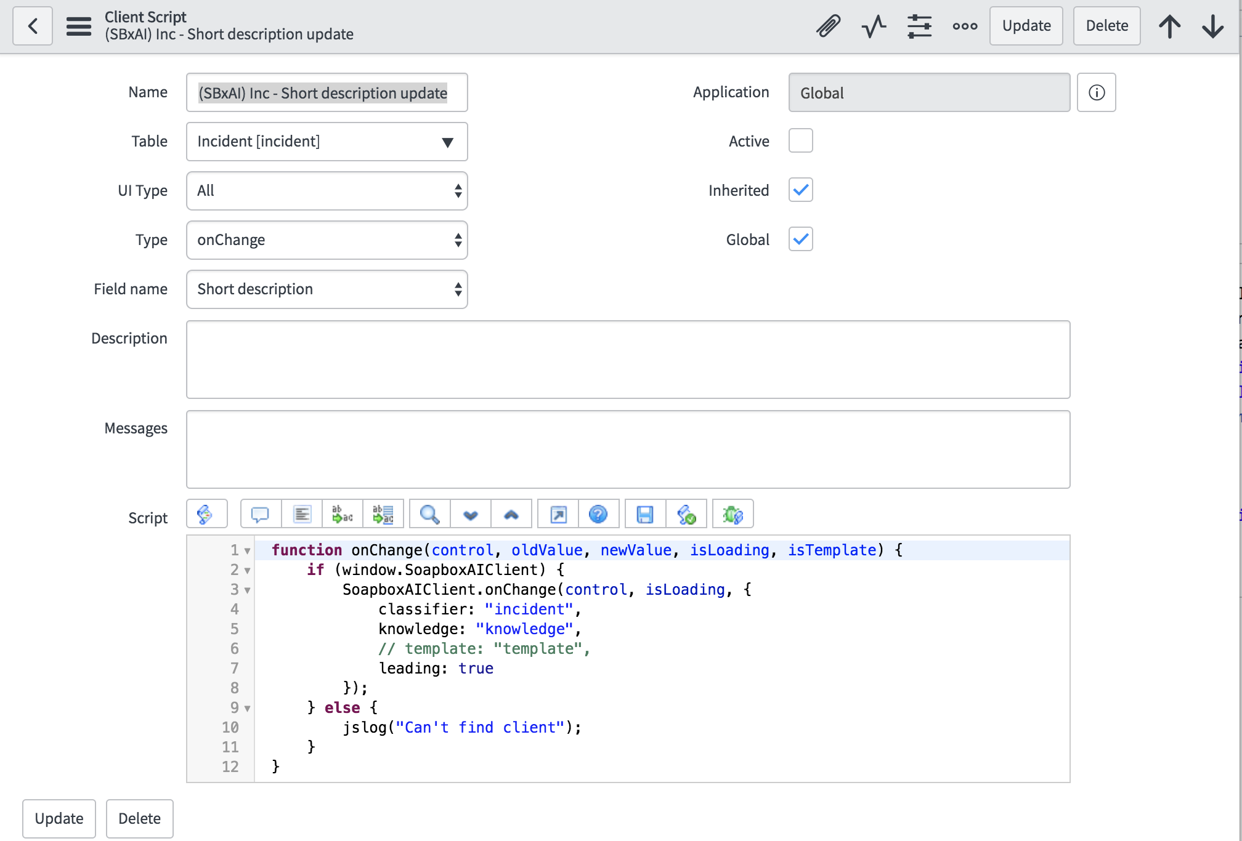The height and width of the screenshot is (841, 1242).
Task: Format code in the script editor
Action: click(x=302, y=514)
